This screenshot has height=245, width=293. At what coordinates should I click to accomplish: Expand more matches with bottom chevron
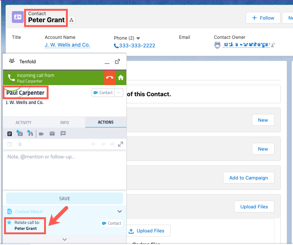[65, 239]
